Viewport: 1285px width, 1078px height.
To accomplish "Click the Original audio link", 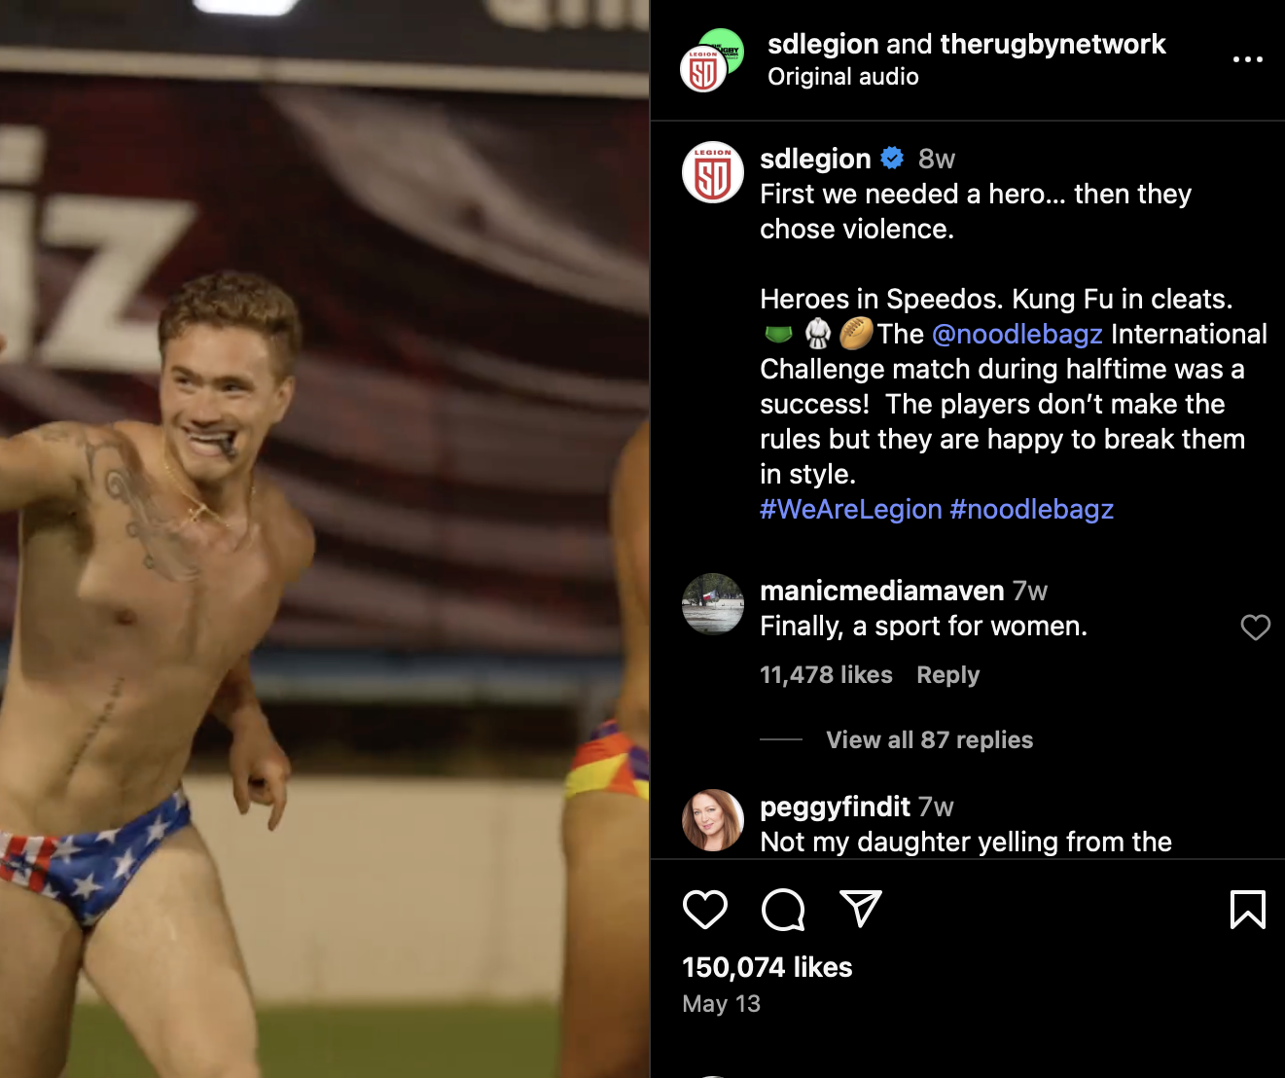I will [842, 77].
